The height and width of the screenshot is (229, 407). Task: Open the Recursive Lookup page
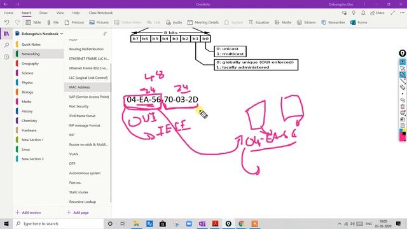coord(88,202)
